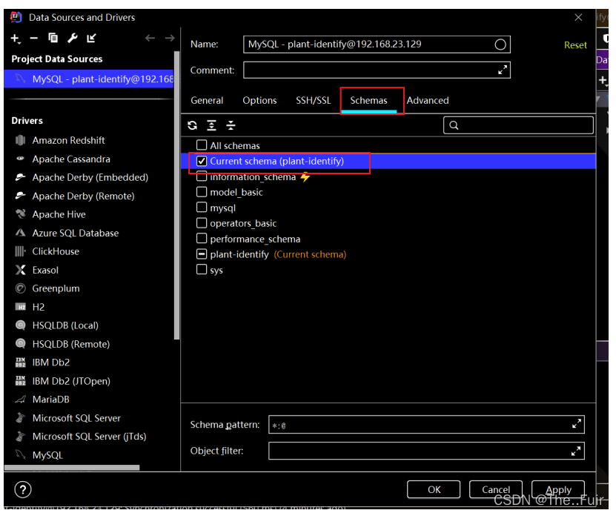Close the Data Sources and Drivers dialog

pos(578,17)
